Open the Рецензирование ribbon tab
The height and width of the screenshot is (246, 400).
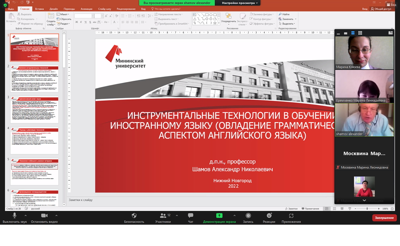pos(126,9)
